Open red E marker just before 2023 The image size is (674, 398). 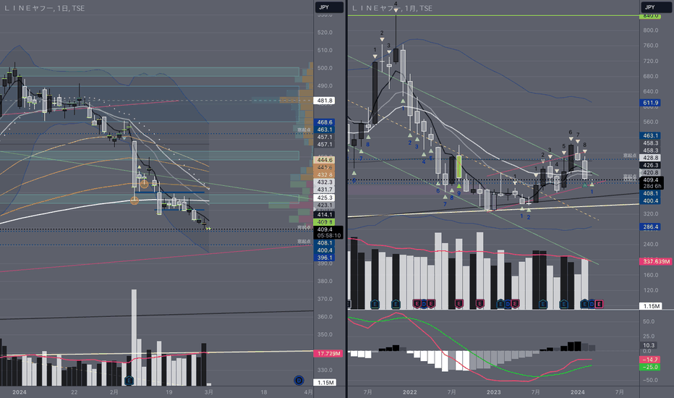[479, 304]
